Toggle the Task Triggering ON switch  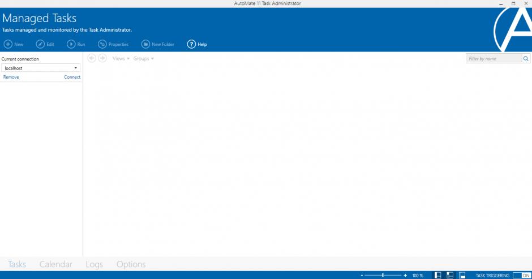(522, 275)
